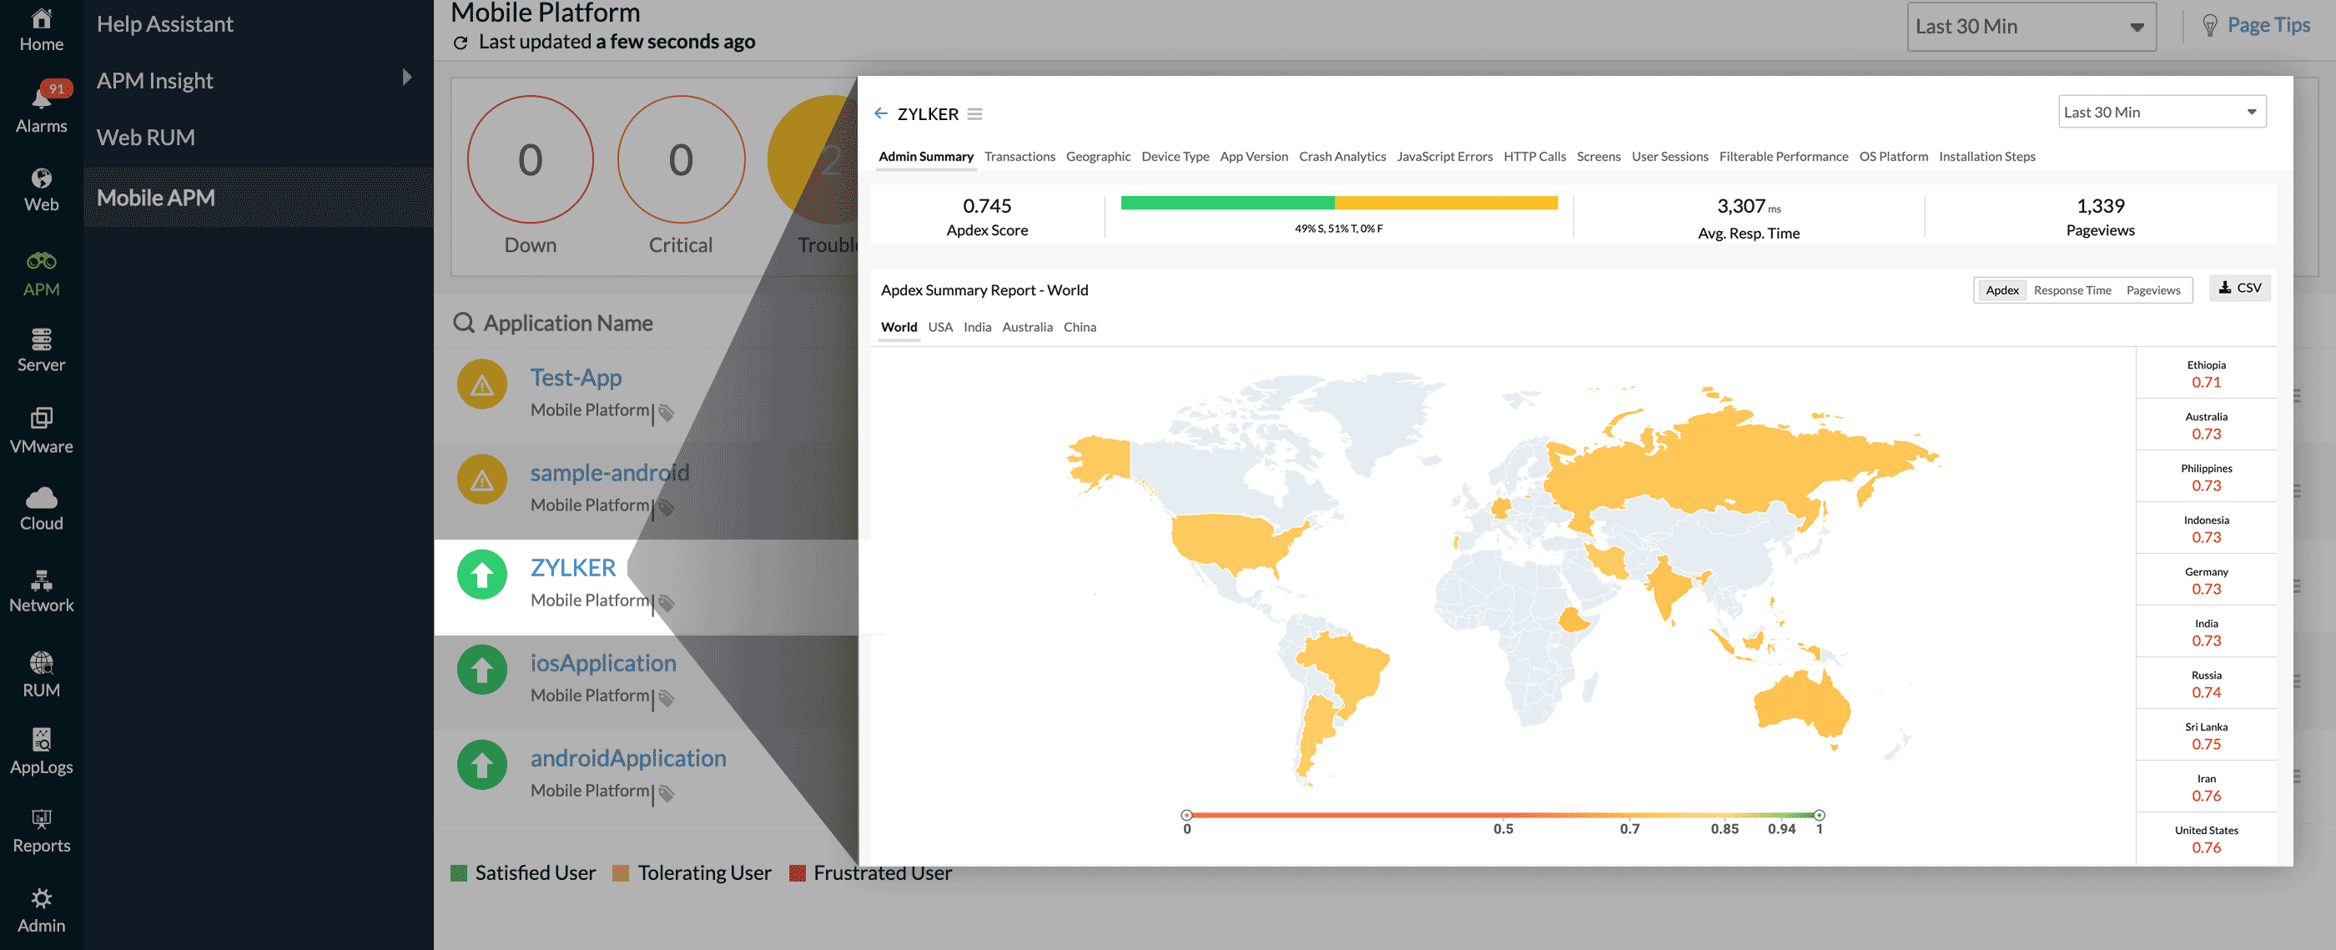The height and width of the screenshot is (950, 2336).
Task: Expand the APM Insight submenu arrow
Action: [x=407, y=78]
